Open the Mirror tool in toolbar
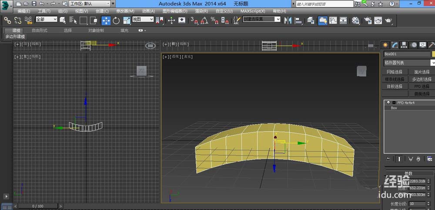This screenshot has width=435, height=210. (288, 20)
